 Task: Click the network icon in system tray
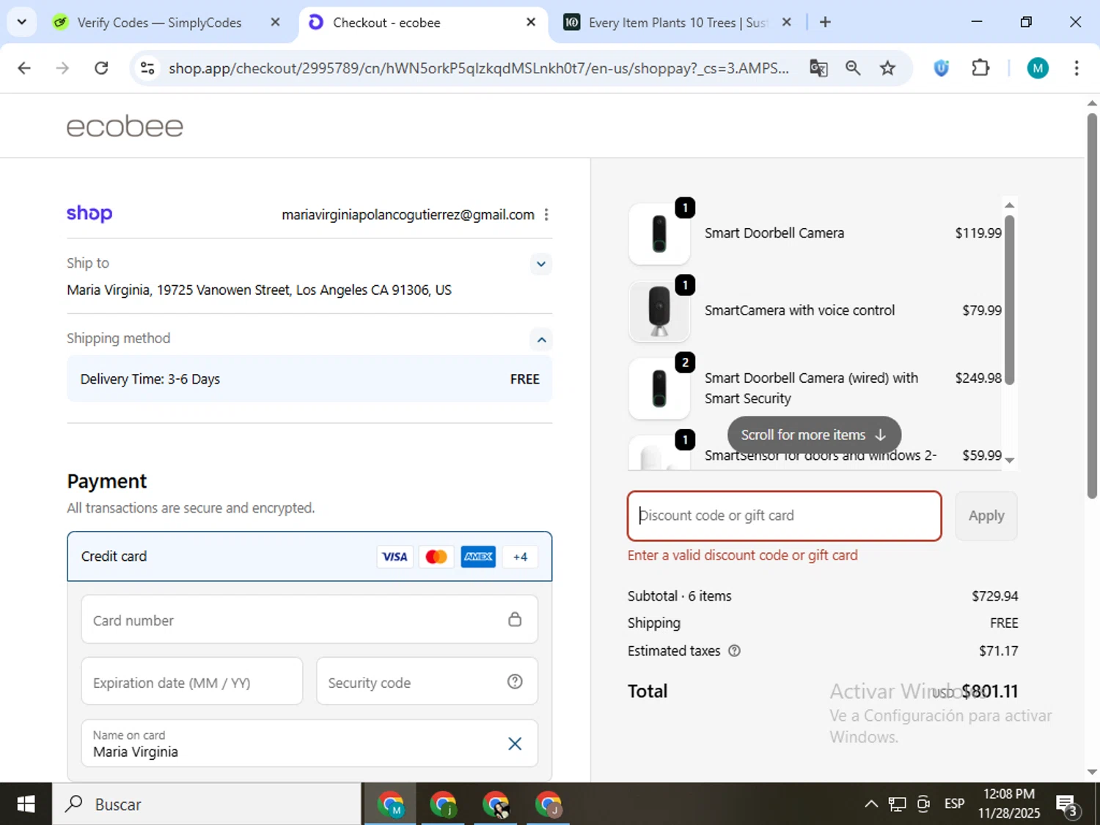pos(897,804)
